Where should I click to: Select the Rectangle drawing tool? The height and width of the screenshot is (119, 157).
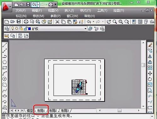[5, 68]
